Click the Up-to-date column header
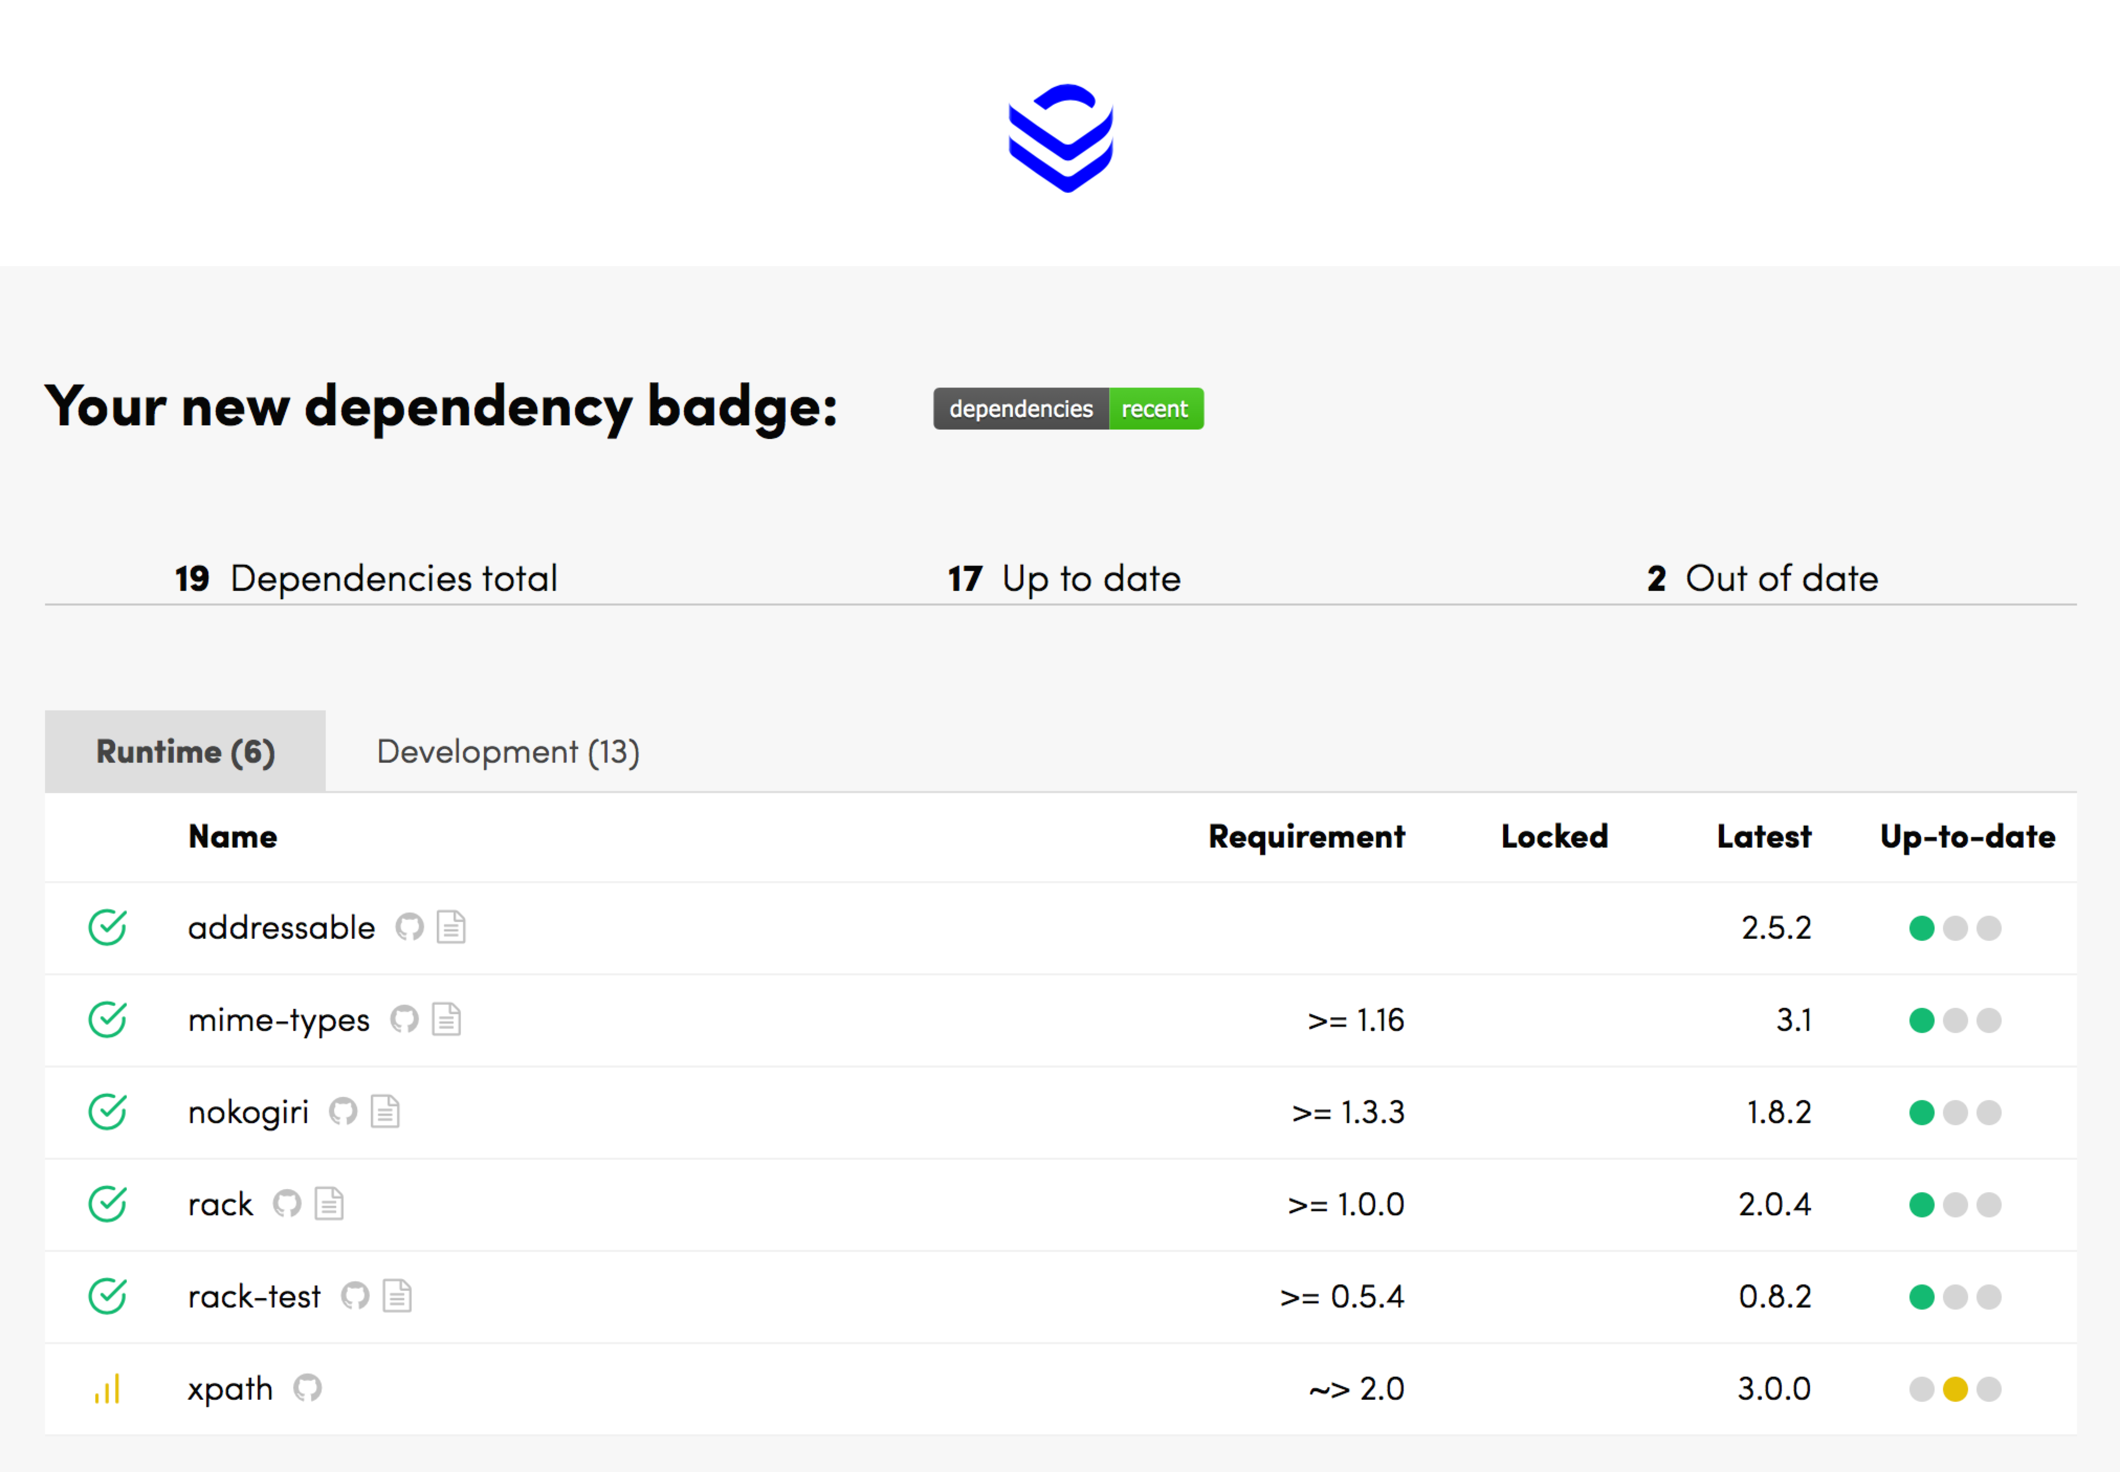The height and width of the screenshot is (1472, 2120). (x=1967, y=837)
